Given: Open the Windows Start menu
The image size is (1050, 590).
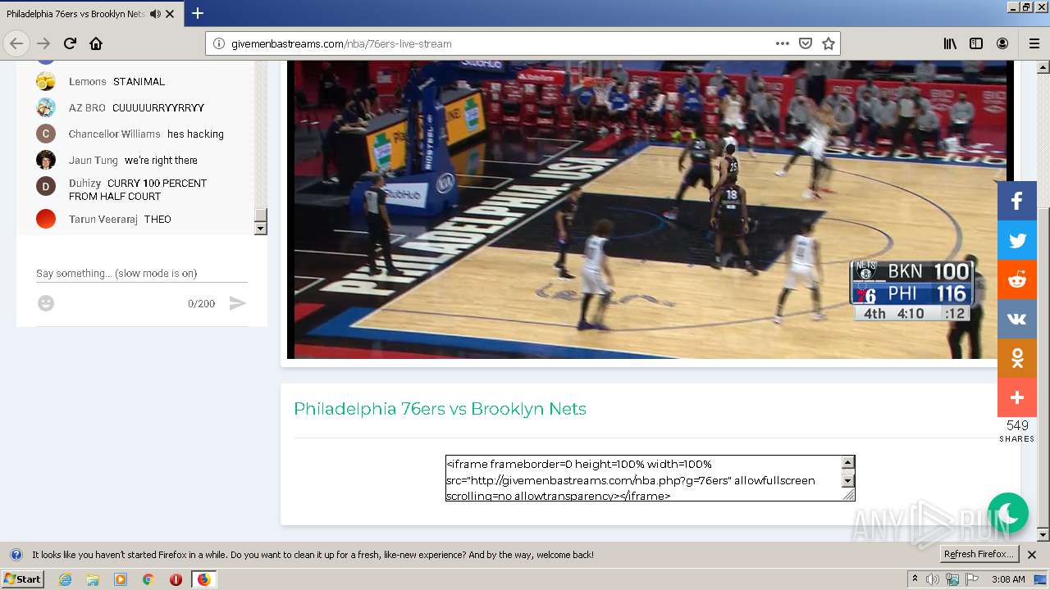Looking at the screenshot, I should (x=22, y=579).
